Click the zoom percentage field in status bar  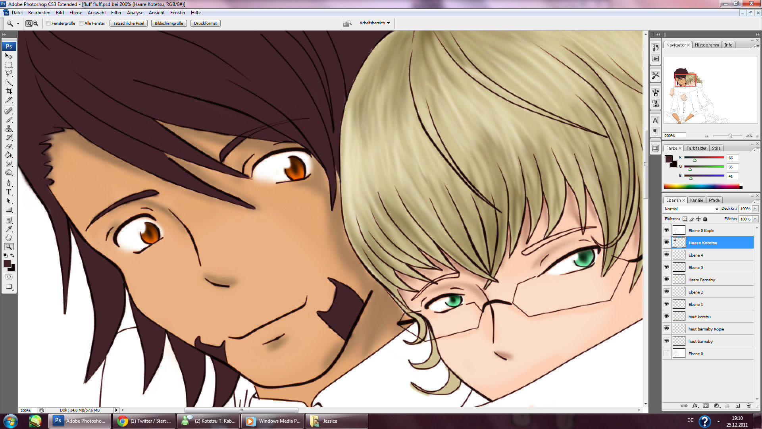28,410
